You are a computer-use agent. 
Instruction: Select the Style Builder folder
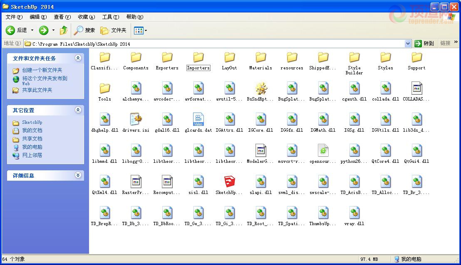pyautogui.click(x=354, y=64)
